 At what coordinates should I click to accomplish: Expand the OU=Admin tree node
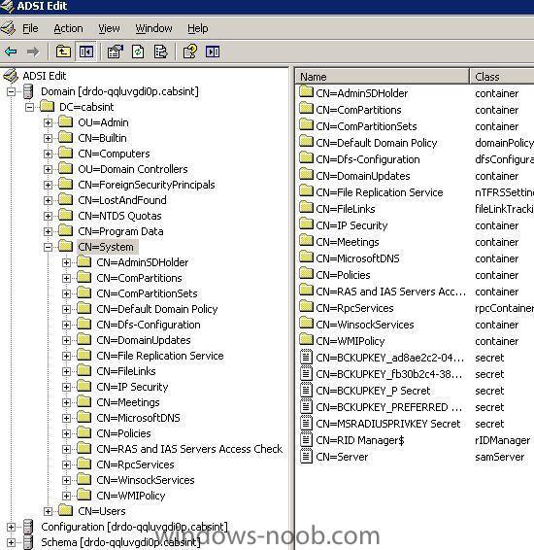[48, 122]
